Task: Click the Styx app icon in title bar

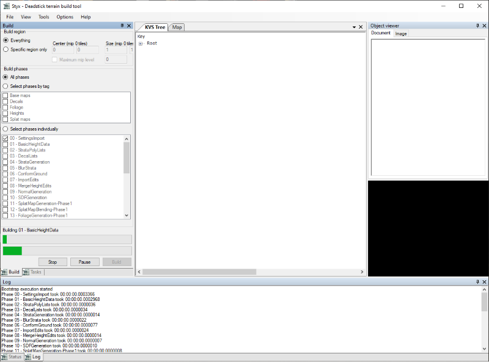Action: pyautogui.click(x=6, y=6)
